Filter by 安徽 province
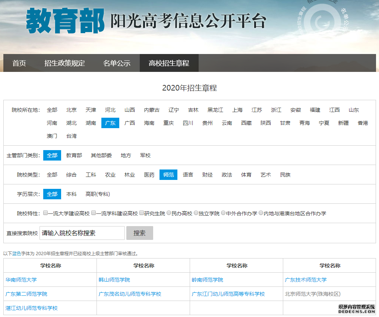 tap(296, 110)
